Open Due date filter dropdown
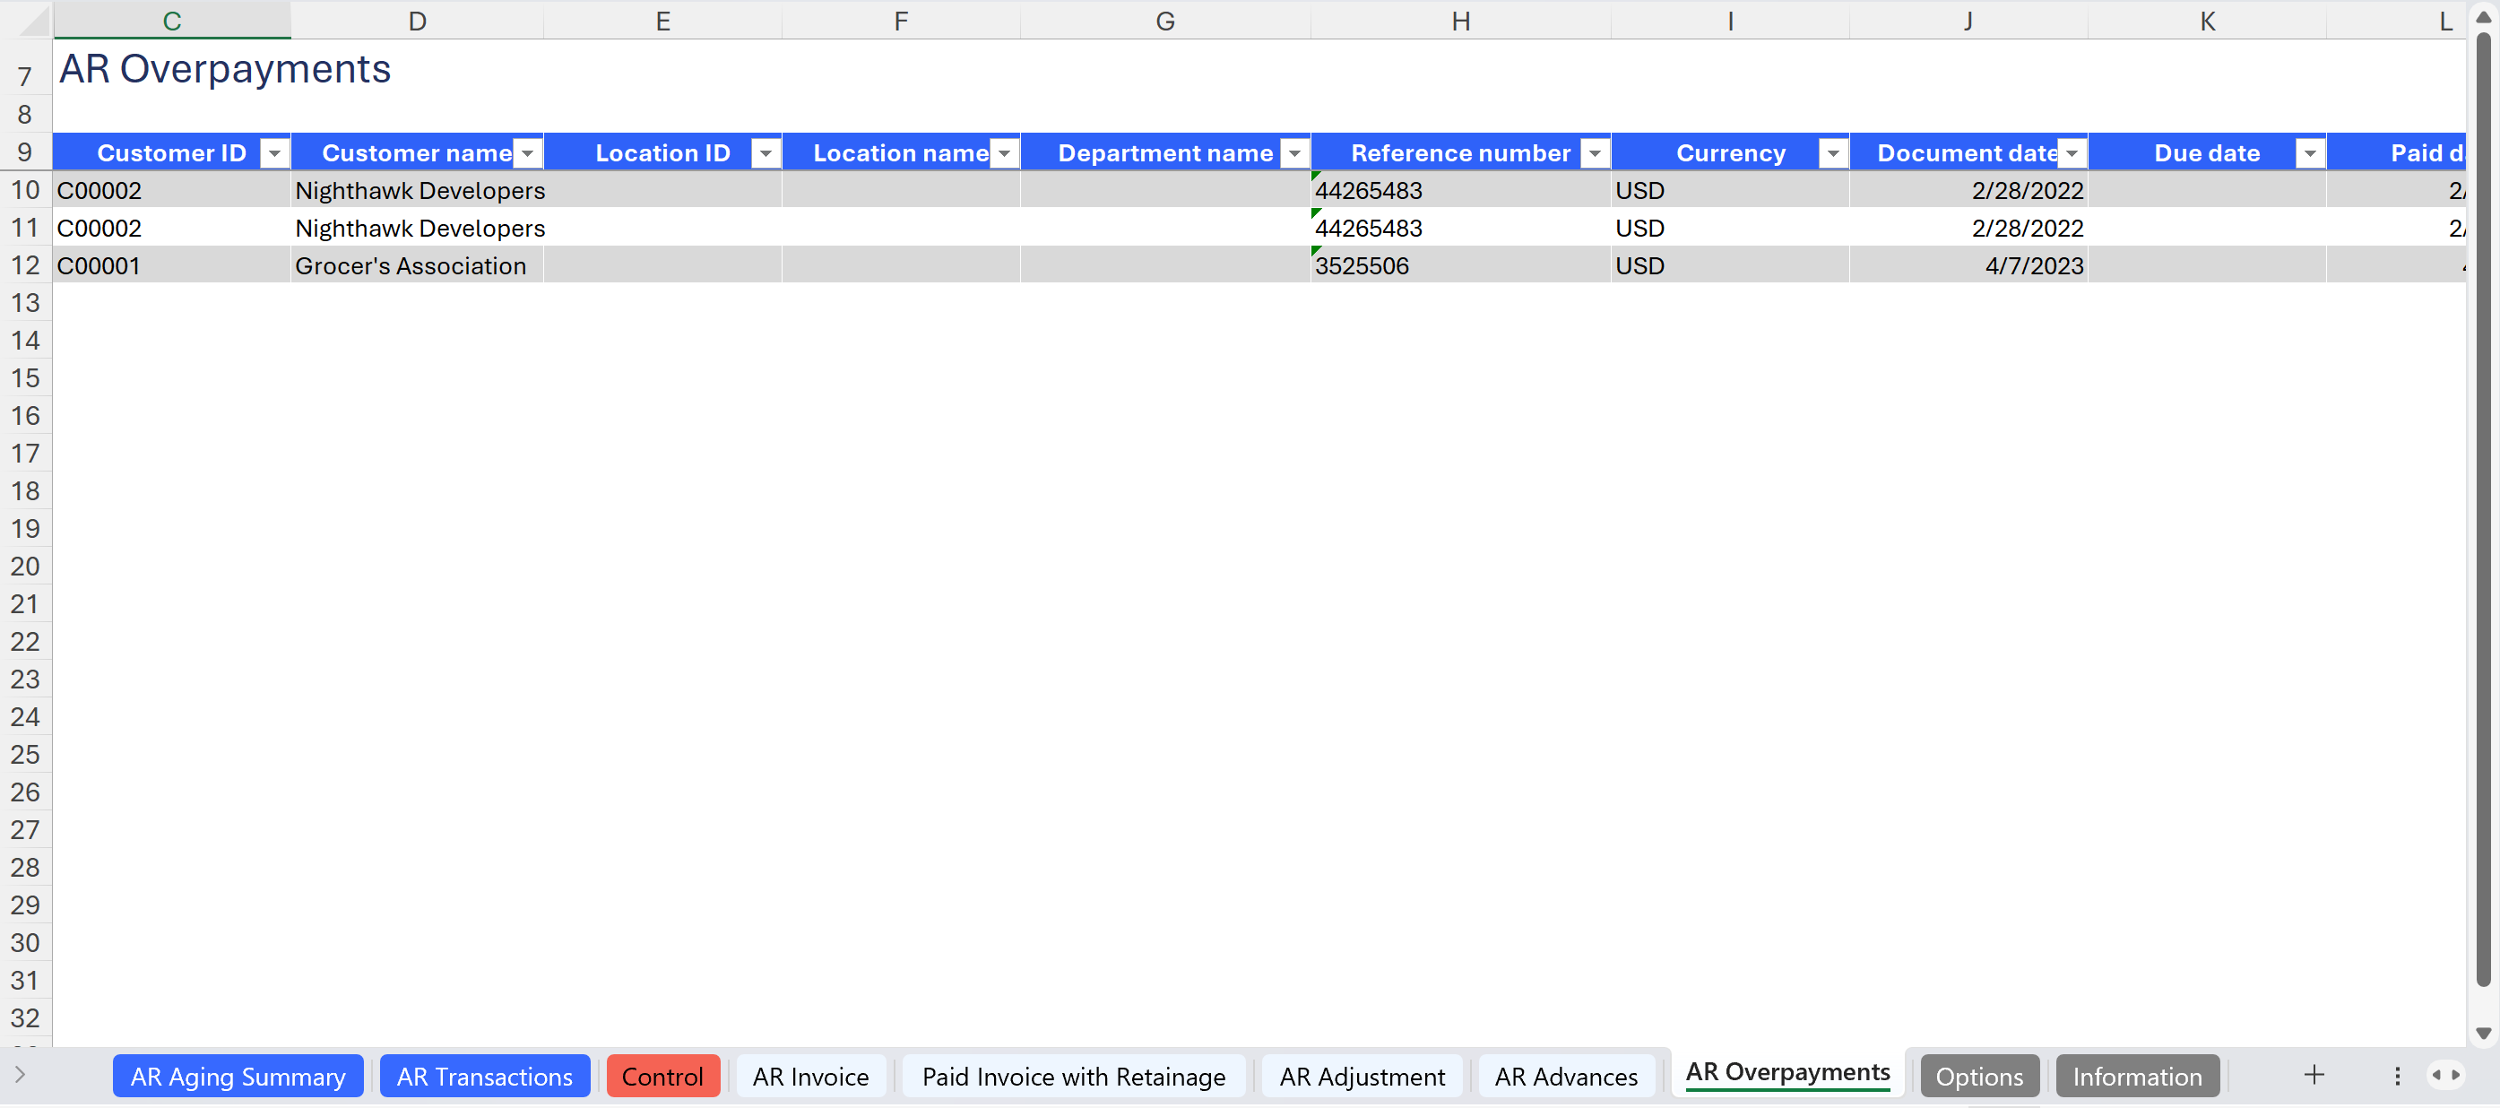The height and width of the screenshot is (1108, 2500). [2310, 153]
